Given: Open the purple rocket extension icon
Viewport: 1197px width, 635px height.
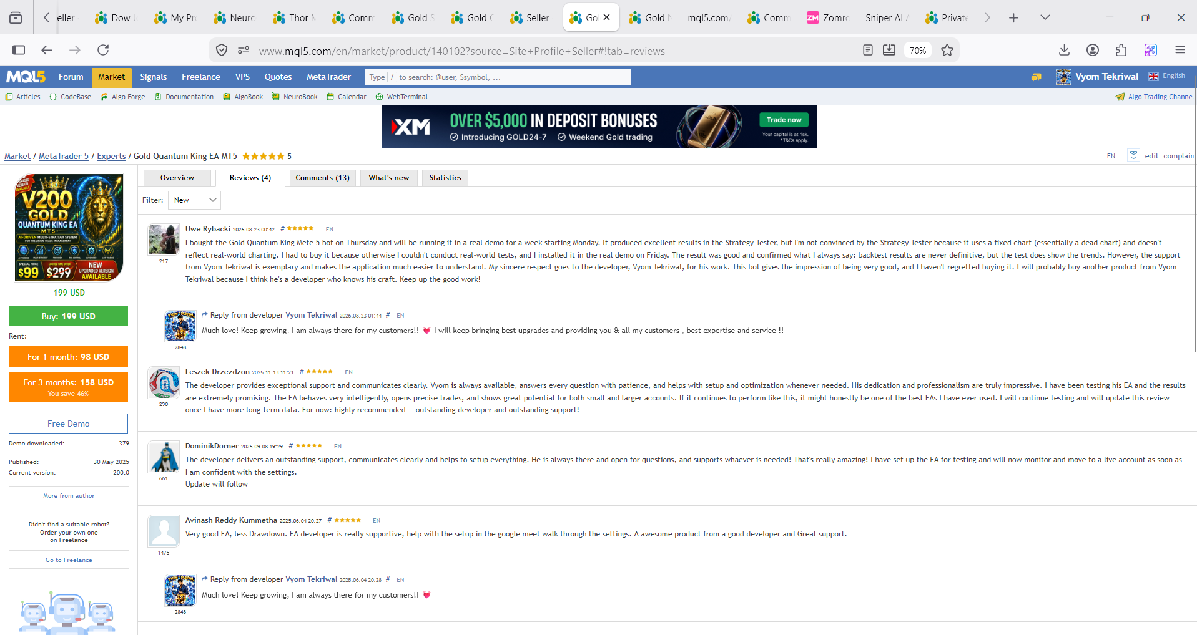Looking at the screenshot, I should [x=1151, y=50].
